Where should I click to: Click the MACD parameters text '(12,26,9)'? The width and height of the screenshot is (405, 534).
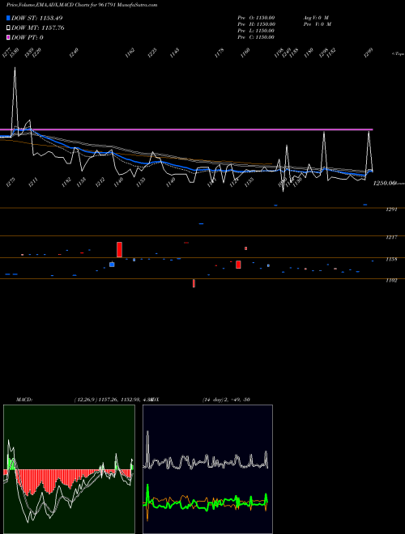click(85, 400)
